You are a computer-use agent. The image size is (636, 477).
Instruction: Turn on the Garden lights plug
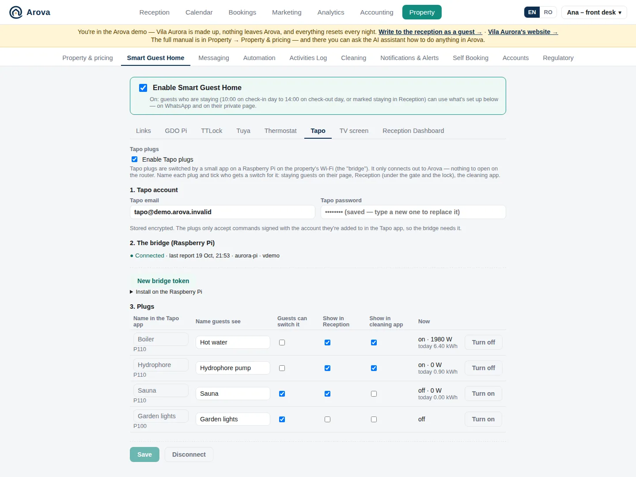483,419
